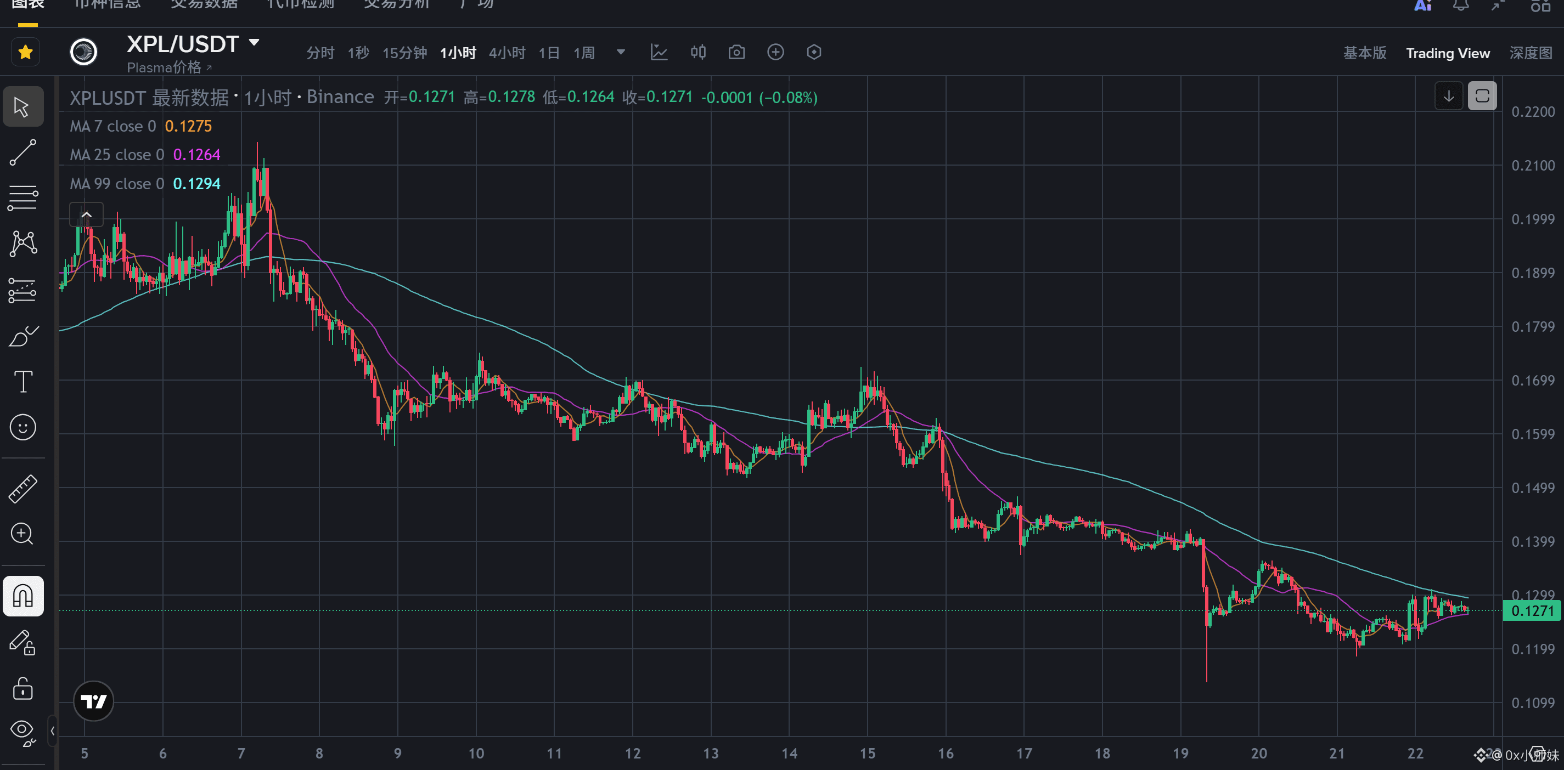The width and height of the screenshot is (1564, 770).
Task: Toggle the XPL/USDT favorite star
Action: (x=25, y=52)
